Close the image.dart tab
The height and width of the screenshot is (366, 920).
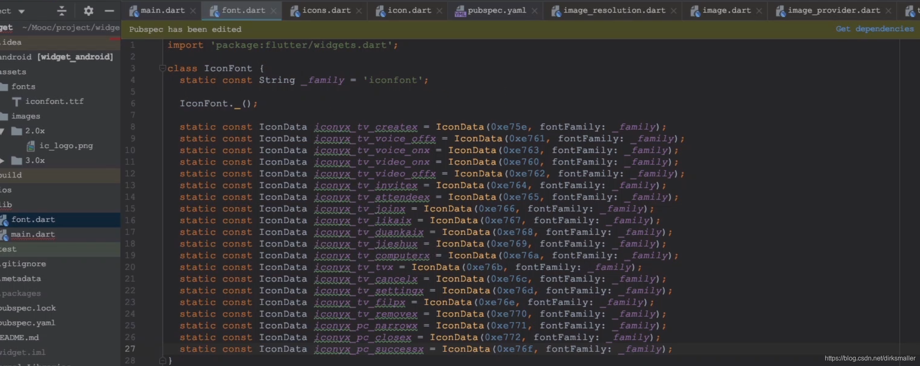click(x=759, y=11)
